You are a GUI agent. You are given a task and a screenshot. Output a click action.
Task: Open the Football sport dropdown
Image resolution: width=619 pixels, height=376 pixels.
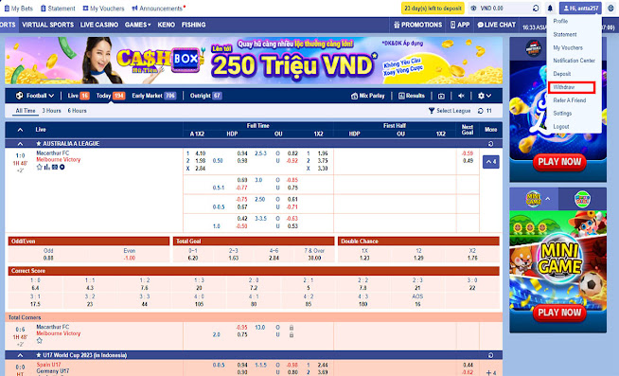pyautogui.click(x=35, y=96)
